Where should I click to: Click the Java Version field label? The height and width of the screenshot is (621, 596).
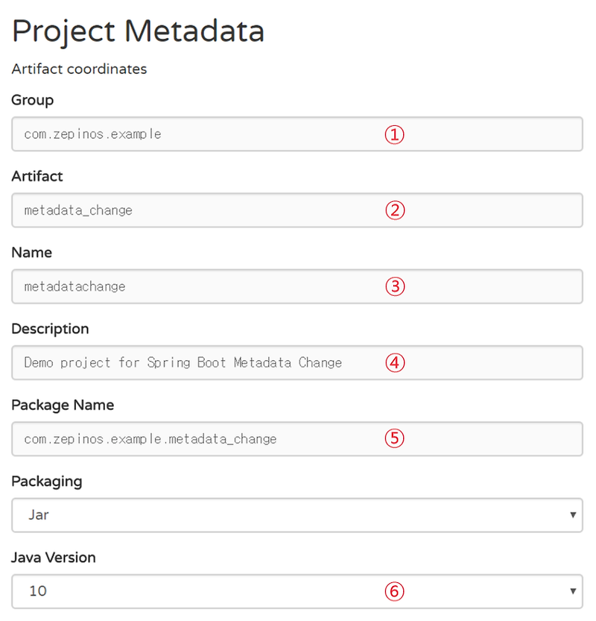tap(53, 558)
